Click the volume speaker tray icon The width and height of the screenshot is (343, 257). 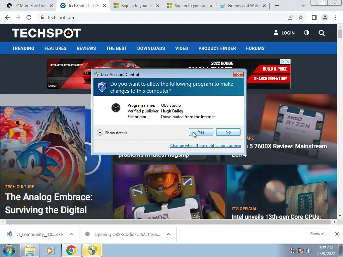pyautogui.click(x=309, y=251)
